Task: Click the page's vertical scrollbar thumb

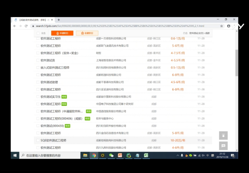Action: pyautogui.click(x=237, y=63)
